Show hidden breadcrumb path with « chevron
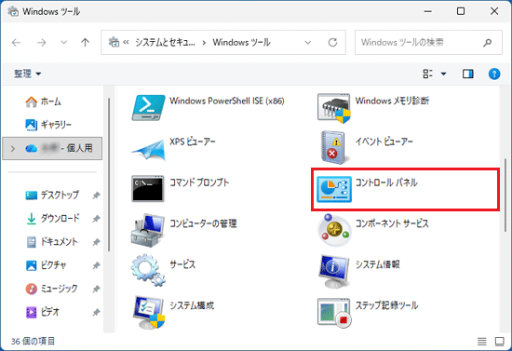Screen dimensions: 512x351 (x=126, y=43)
